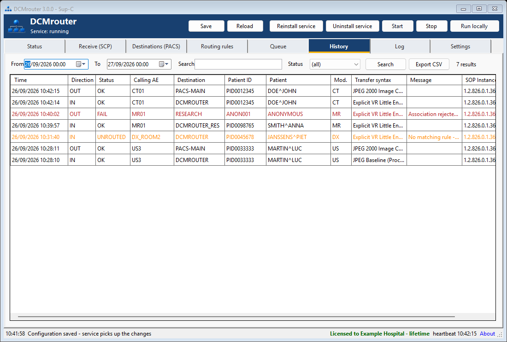This screenshot has width=507, height=342.
Task: Select the History tab
Action: click(x=339, y=46)
